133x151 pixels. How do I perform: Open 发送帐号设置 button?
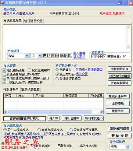coord(120,129)
